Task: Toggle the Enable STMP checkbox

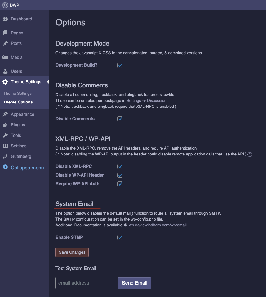Action: coord(120,238)
